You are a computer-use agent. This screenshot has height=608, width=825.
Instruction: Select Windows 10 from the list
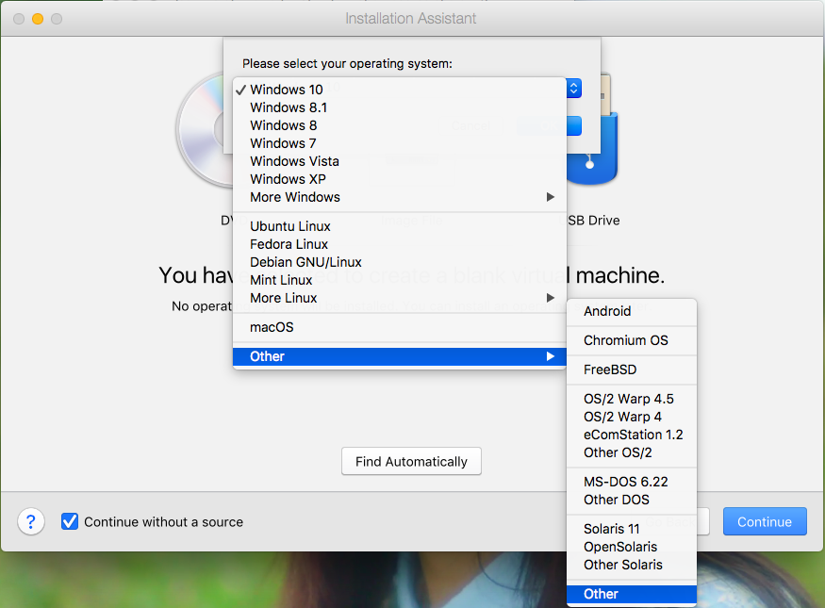tap(286, 90)
